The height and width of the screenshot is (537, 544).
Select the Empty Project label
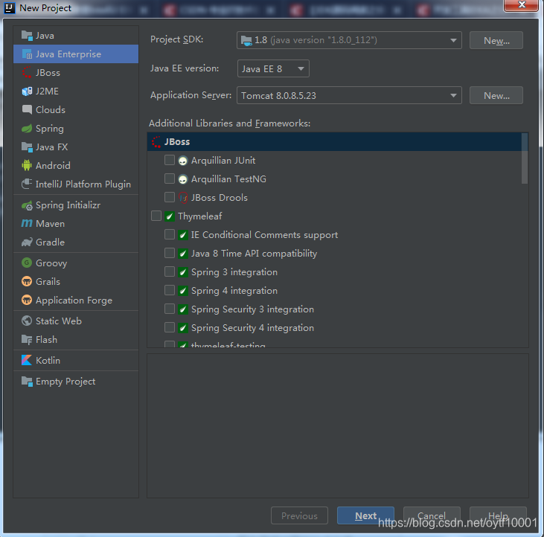[65, 382]
